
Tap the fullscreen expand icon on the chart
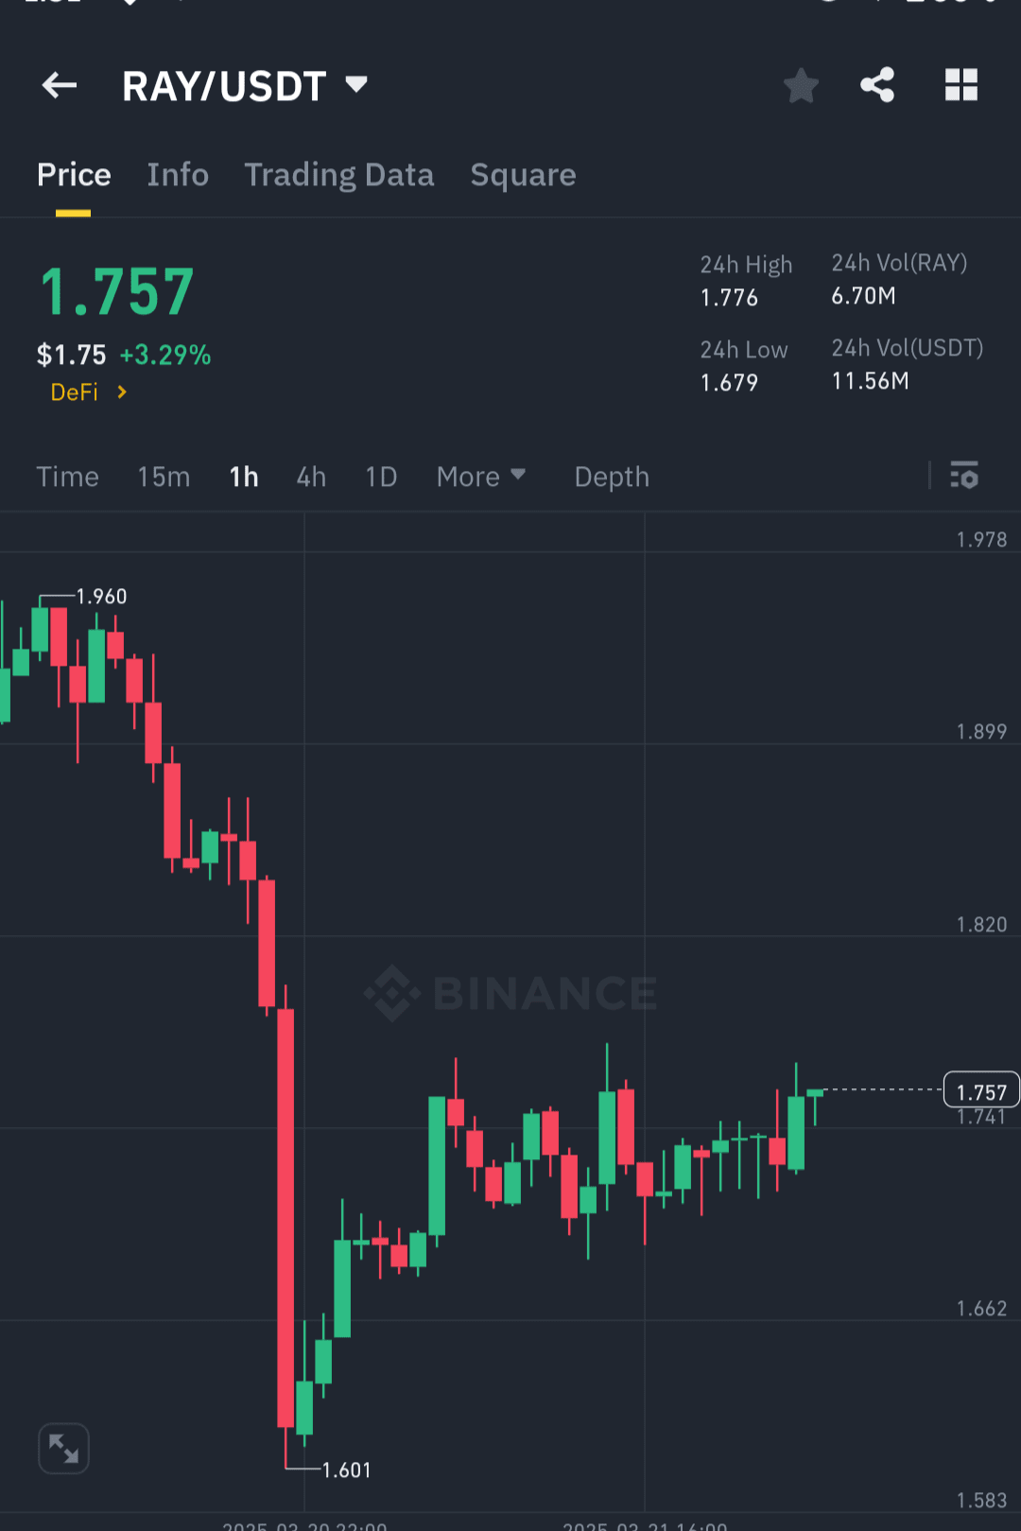(x=63, y=1448)
